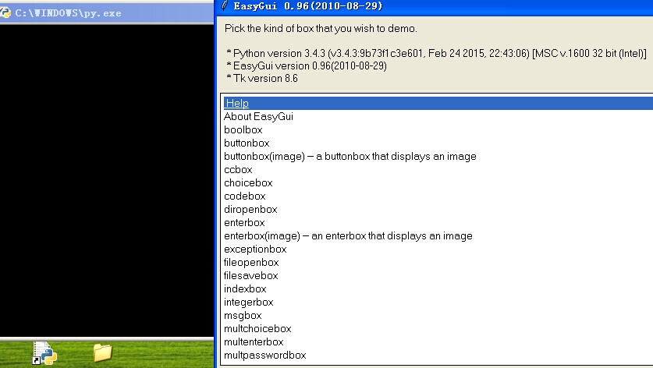The image size is (653, 368).
Task: Select the yellow folder icon on desktop
Action: [x=102, y=352]
